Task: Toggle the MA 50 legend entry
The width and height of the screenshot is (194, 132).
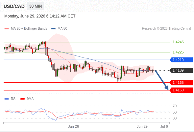Action: click(59, 29)
